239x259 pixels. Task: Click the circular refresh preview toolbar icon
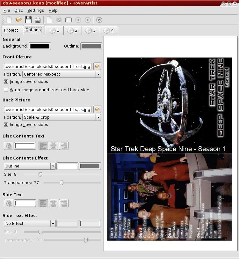coord(99,20)
